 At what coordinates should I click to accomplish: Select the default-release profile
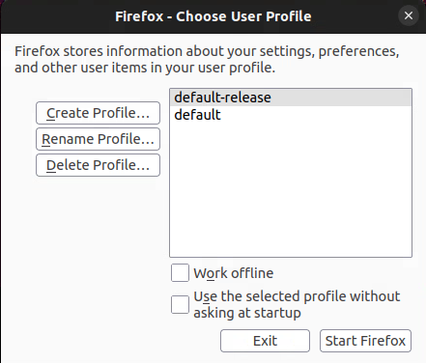[291, 98]
